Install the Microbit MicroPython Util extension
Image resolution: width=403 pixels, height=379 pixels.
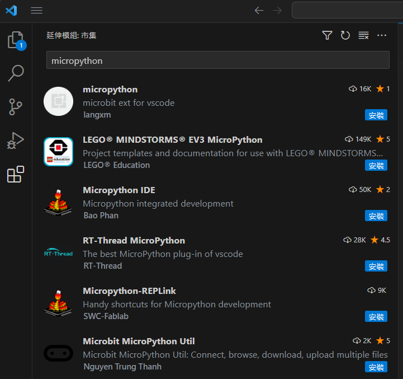click(x=376, y=367)
